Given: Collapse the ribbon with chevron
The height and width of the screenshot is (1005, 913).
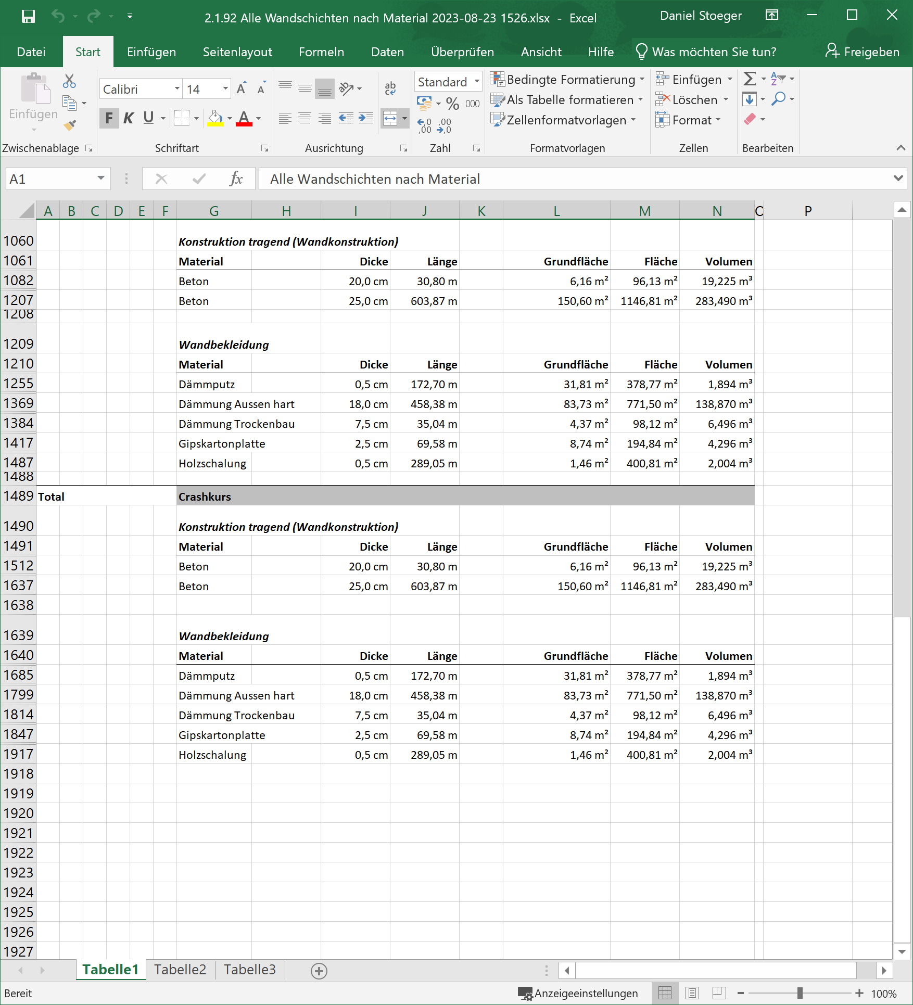Looking at the screenshot, I should click(x=901, y=148).
